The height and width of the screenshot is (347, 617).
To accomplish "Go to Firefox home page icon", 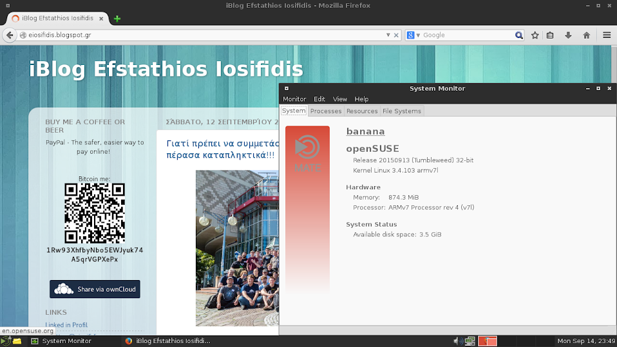I will click(x=586, y=35).
